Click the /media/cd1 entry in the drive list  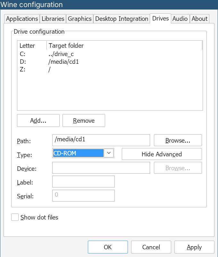point(64,62)
